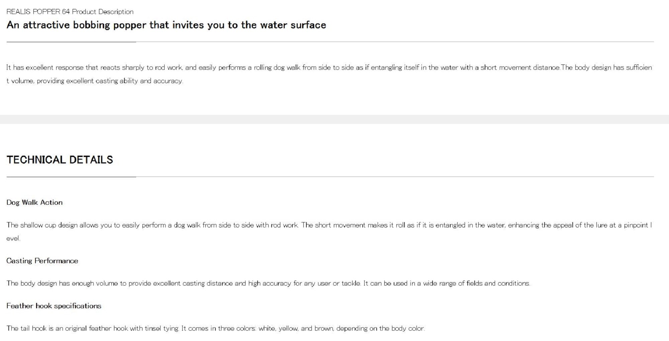Click the word "yellow" in the feather hook text
The width and height of the screenshot is (669, 341).
(x=288, y=329)
